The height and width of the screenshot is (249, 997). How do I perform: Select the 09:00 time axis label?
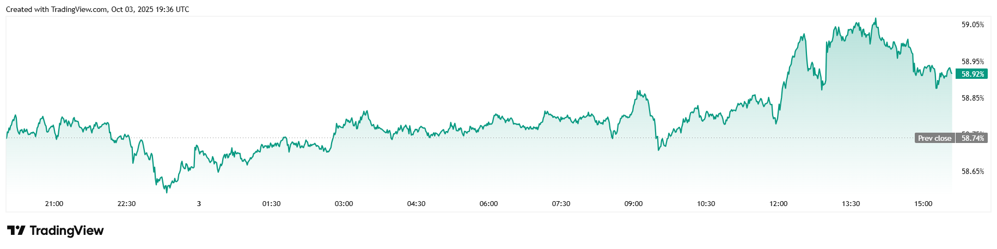[633, 204]
